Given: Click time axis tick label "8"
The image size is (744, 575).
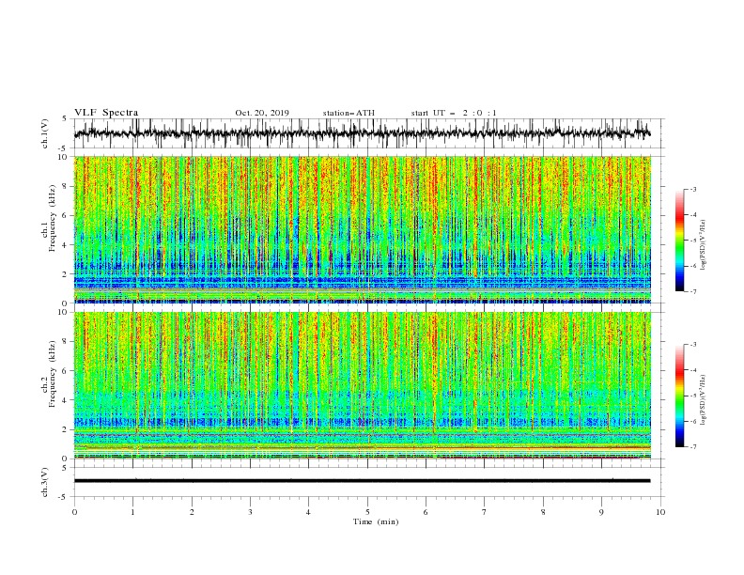Looking at the screenshot, I should 543,512.
